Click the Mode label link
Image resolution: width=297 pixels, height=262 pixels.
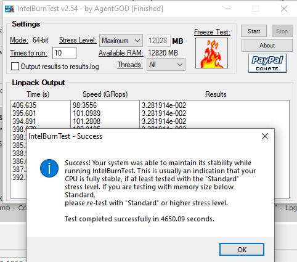19,40
